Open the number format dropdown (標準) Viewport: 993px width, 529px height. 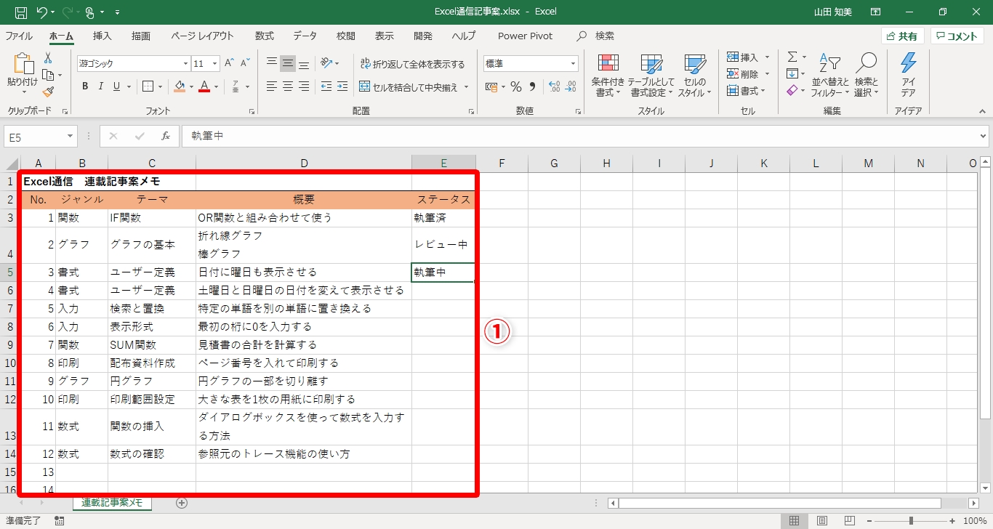click(x=573, y=64)
